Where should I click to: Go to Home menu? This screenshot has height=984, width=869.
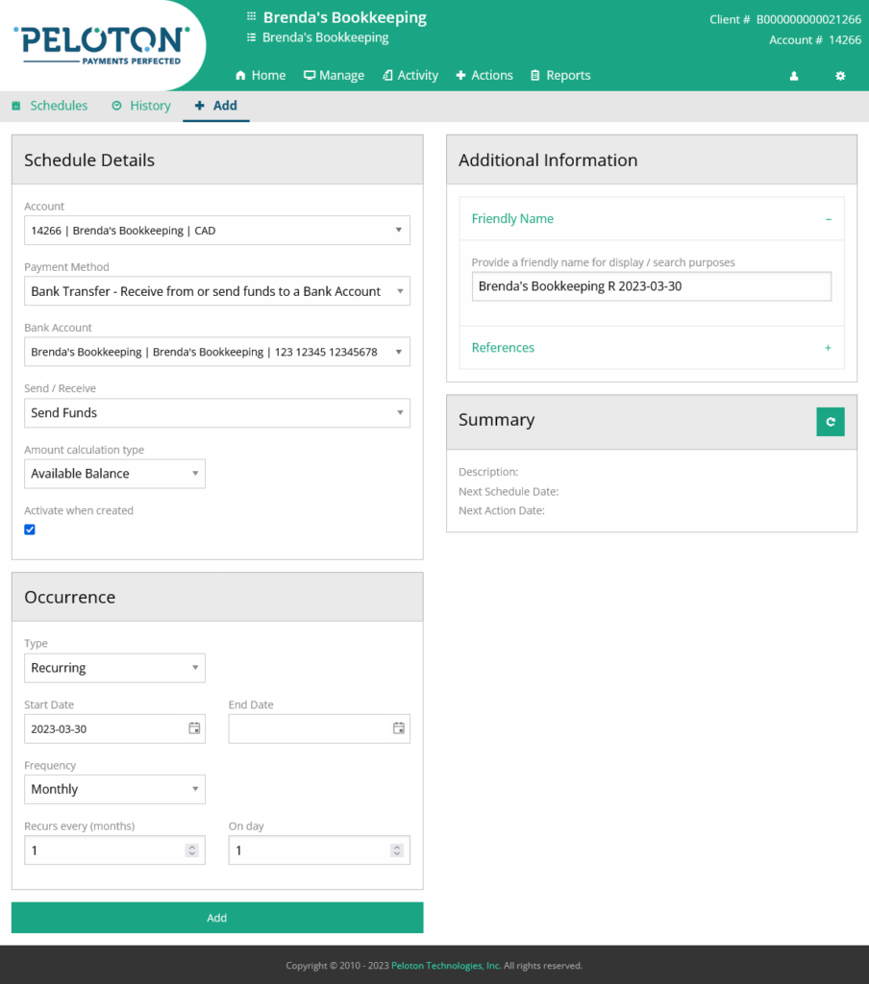pos(261,75)
